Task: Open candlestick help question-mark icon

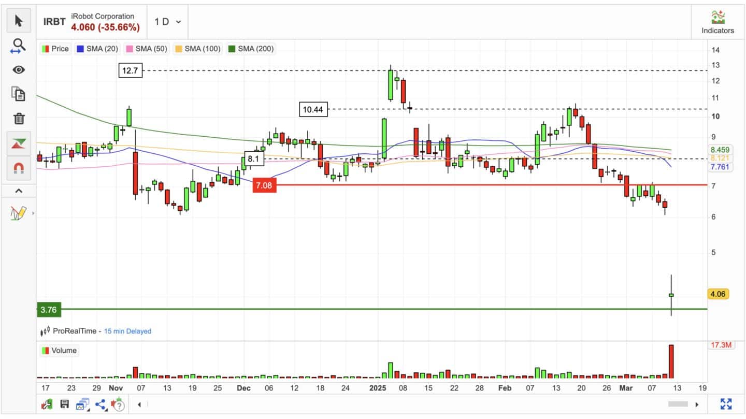Action: (118, 404)
